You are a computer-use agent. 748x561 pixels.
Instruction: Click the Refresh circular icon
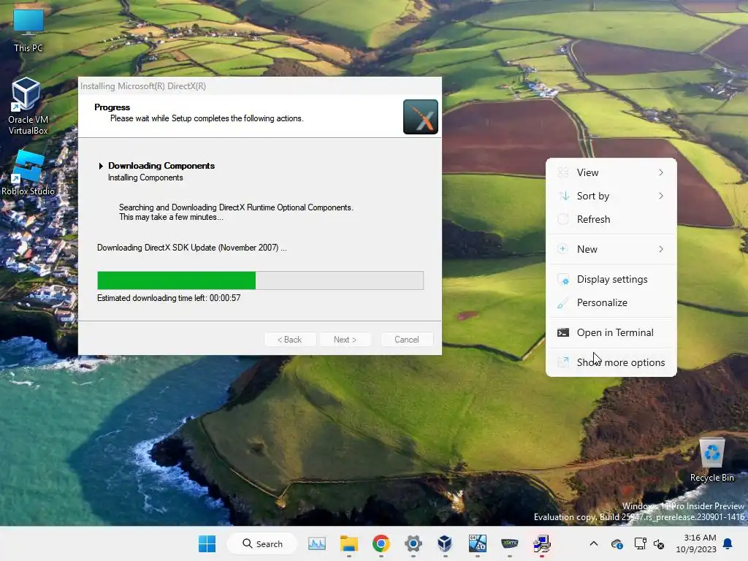563,219
